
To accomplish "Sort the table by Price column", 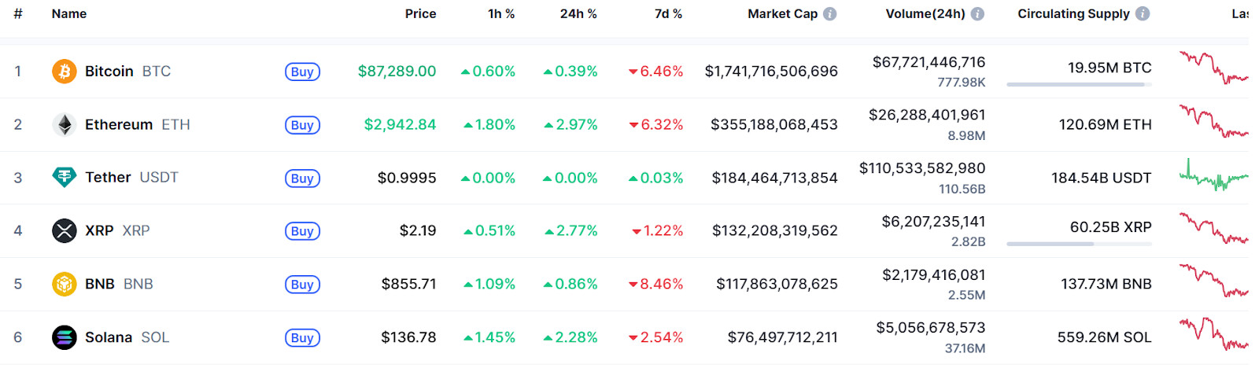I will (x=420, y=14).
